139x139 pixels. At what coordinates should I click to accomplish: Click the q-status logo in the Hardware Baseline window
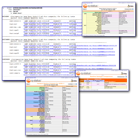click(34, 81)
